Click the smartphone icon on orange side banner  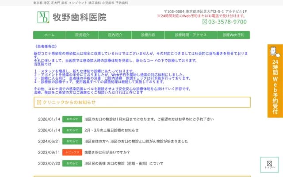point(275,52)
